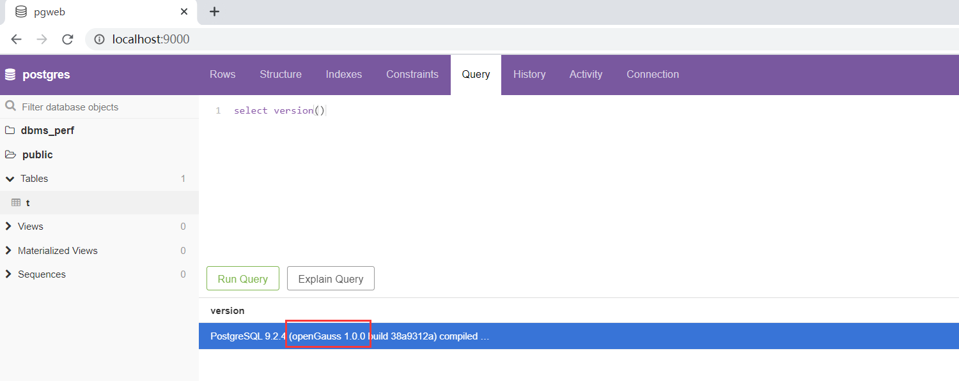Click the site info icon in the address bar
The height and width of the screenshot is (381, 959).
pyautogui.click(x=99, y=39)
